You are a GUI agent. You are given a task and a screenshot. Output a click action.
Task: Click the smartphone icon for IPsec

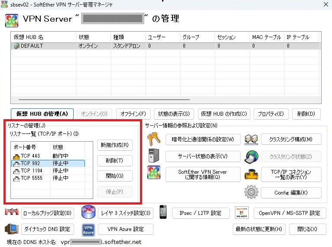[x=163, y=212]
